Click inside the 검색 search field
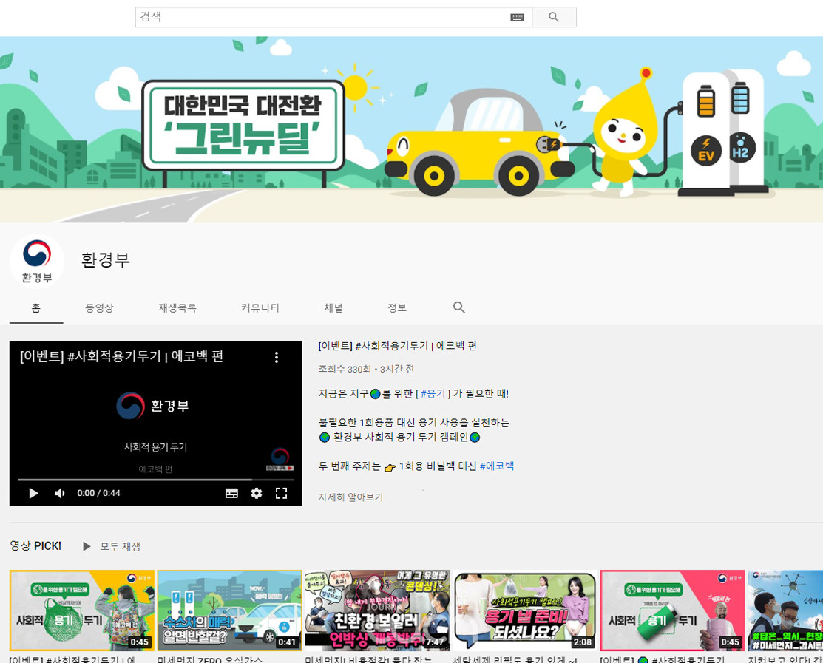This screenshot has height=663, width=823. (322, 17)
